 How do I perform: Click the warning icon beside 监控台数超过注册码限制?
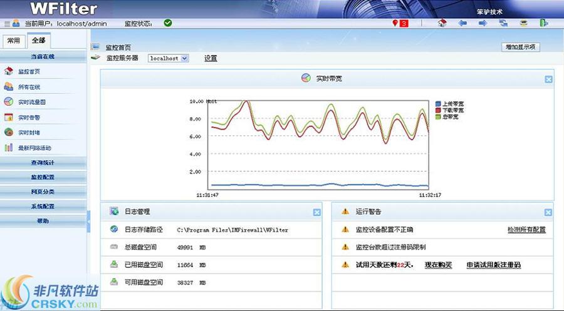pos(345,247)
